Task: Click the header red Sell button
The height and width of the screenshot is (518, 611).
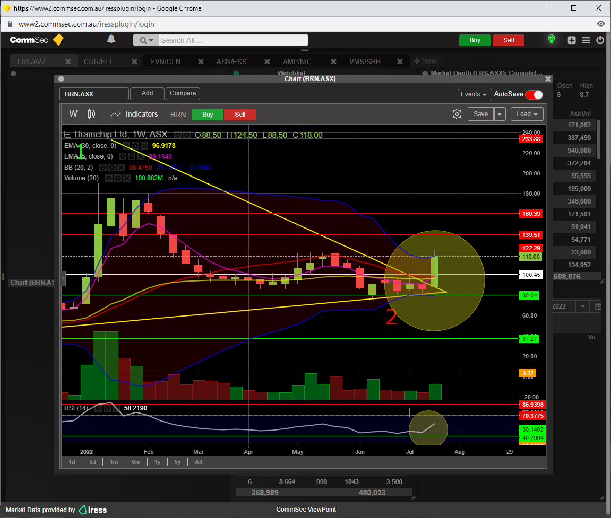Action: point(509,40)
